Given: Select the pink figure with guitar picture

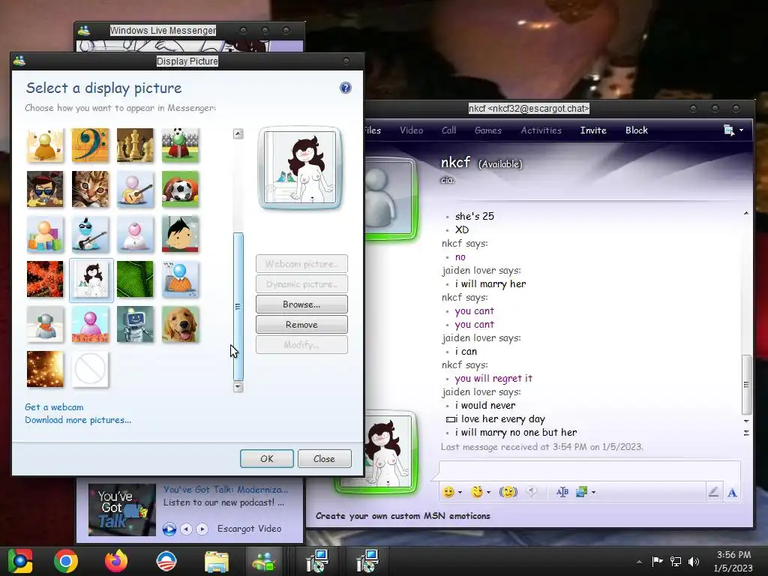Looking at the screenshot, I should pos(135,190).
